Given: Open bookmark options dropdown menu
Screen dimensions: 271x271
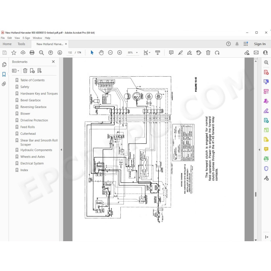Looking at the screenshot, I should click(15, 70).
